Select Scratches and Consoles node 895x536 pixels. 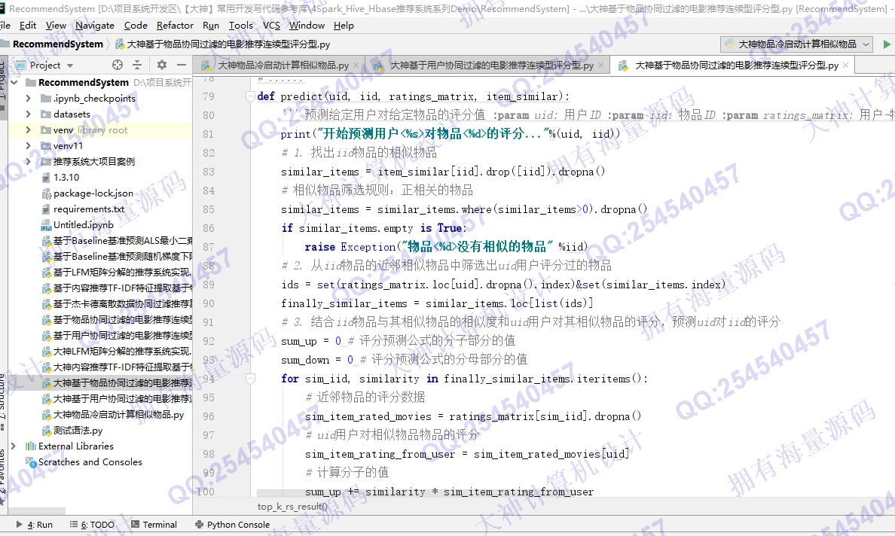pos(90,462)
